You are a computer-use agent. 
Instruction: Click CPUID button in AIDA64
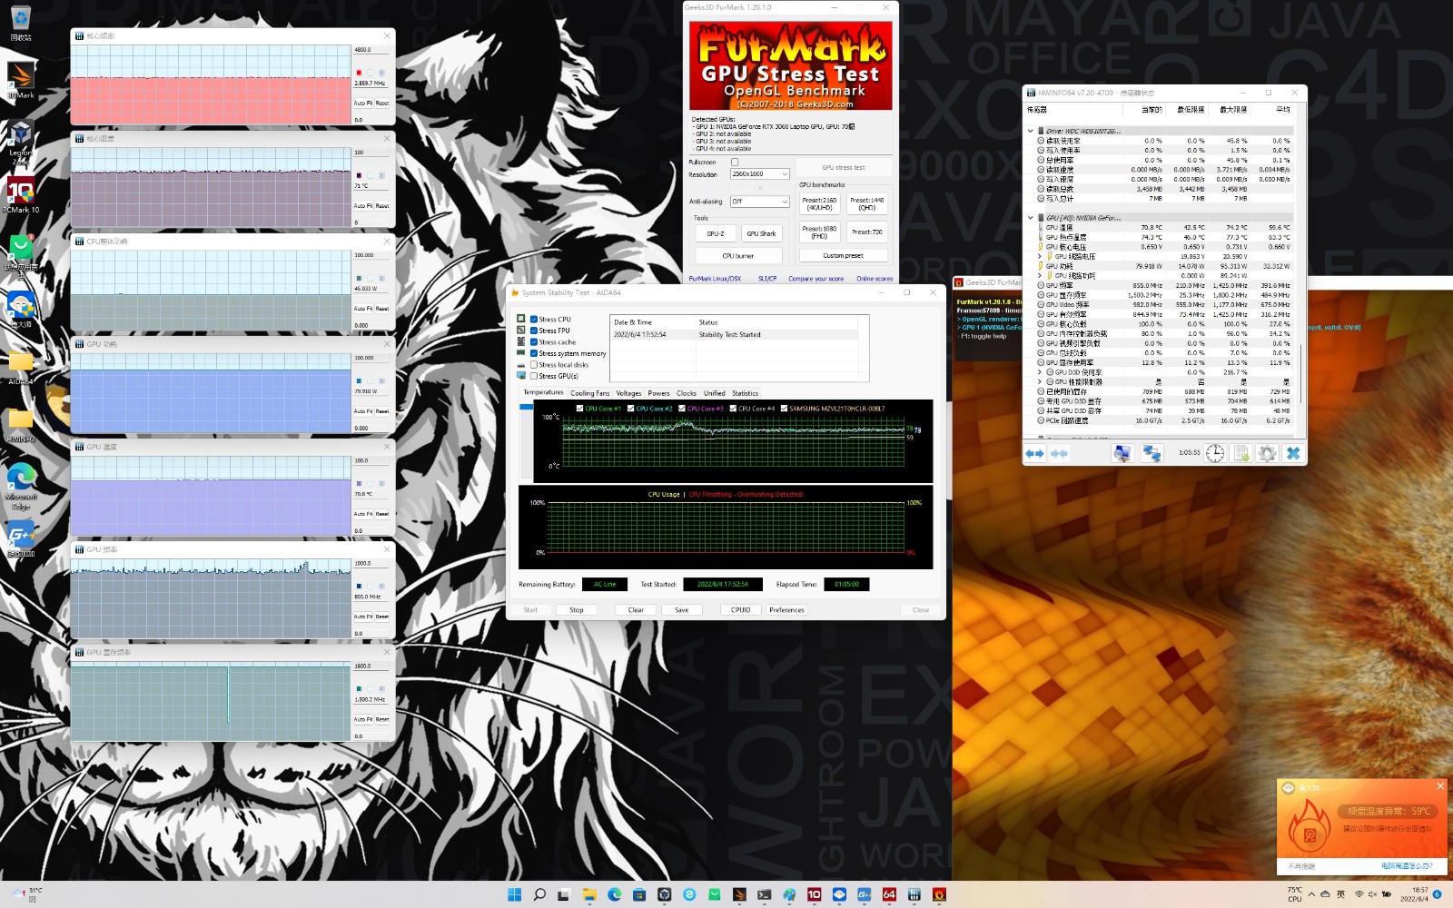pyautogui.click(x=741, y=610)
